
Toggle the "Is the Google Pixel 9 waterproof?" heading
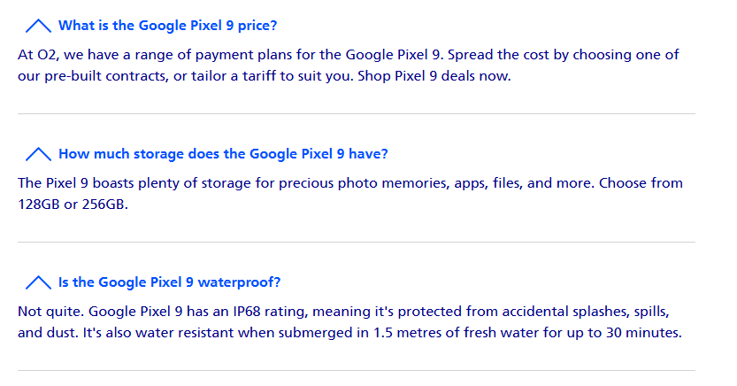(x=169, y=282)
